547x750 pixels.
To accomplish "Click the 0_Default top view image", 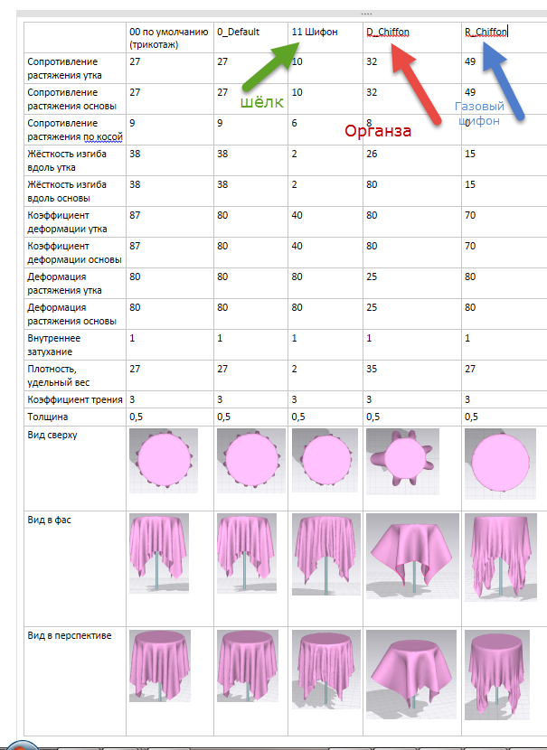I will (251, 461).
